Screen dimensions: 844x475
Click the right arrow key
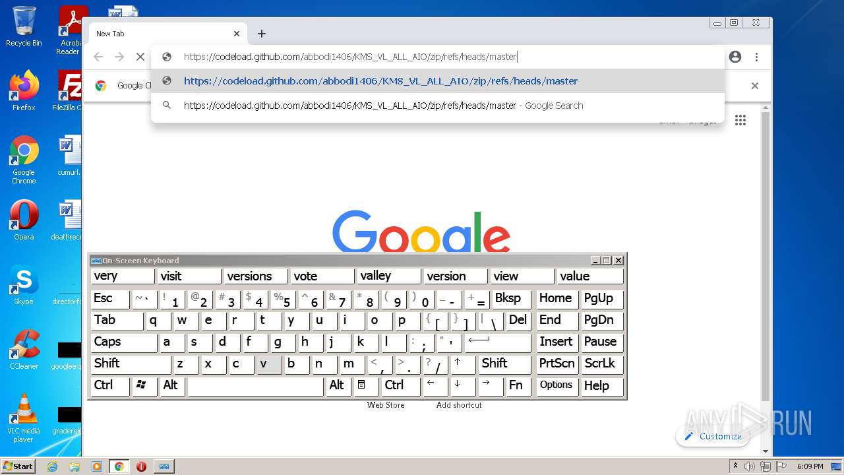point(491,386)
